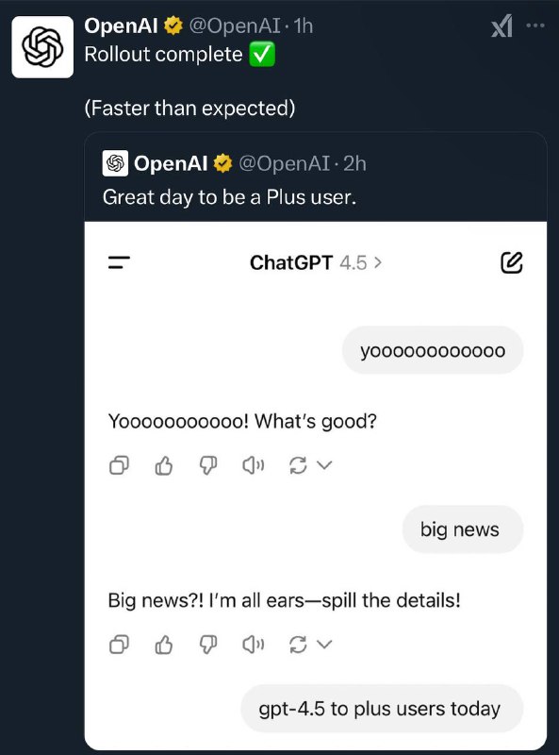The image size is (559, 755).
Task: Select the 'gpt-4.5 to plus users today' message bubble
Action: (x=382, y=709)
